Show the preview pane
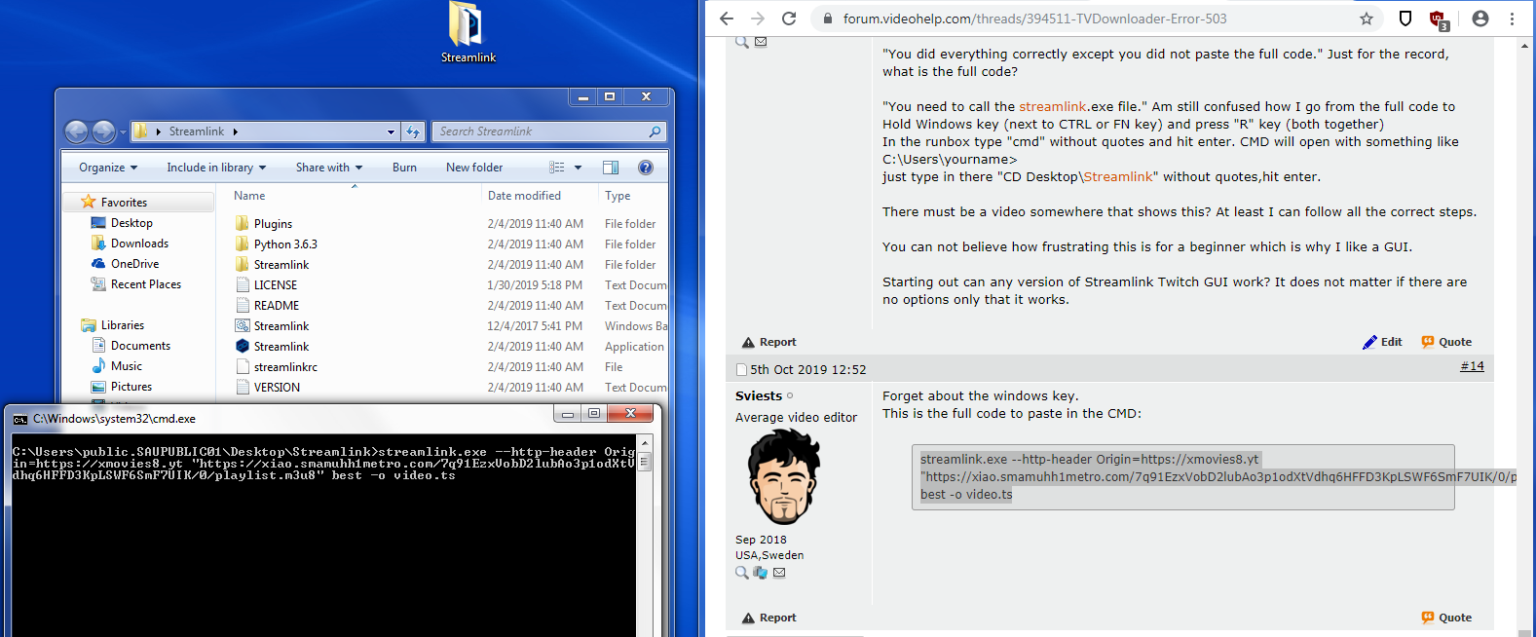Screen dimensions: 1536x637 coord(611,168)
